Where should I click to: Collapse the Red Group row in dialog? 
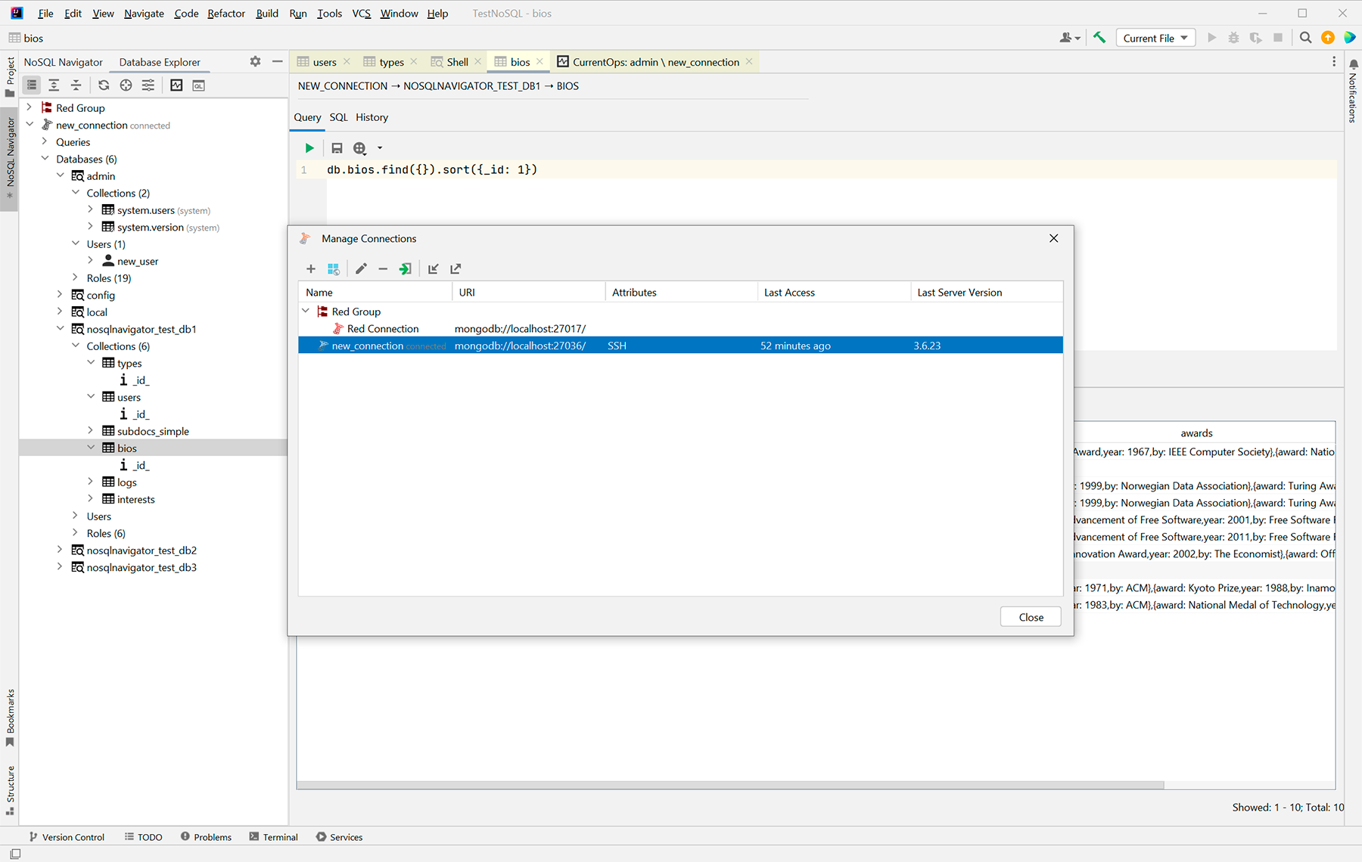tap(306, 311)
